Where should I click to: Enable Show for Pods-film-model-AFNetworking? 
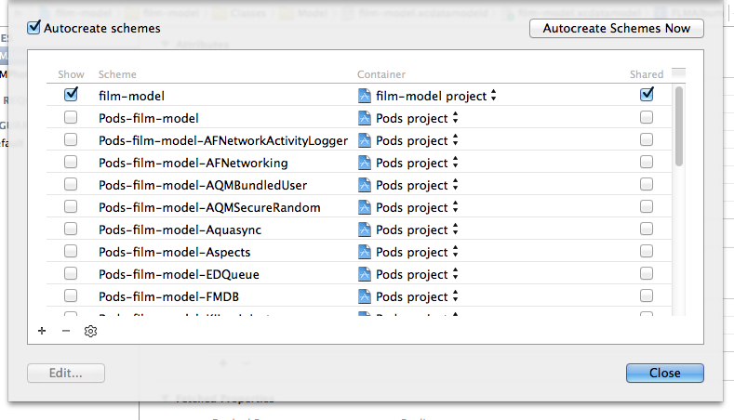(71, 162)
